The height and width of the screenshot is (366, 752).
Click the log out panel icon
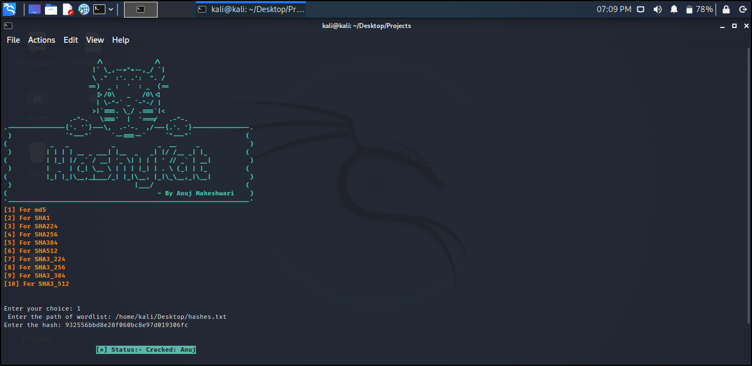coord(742,9)
